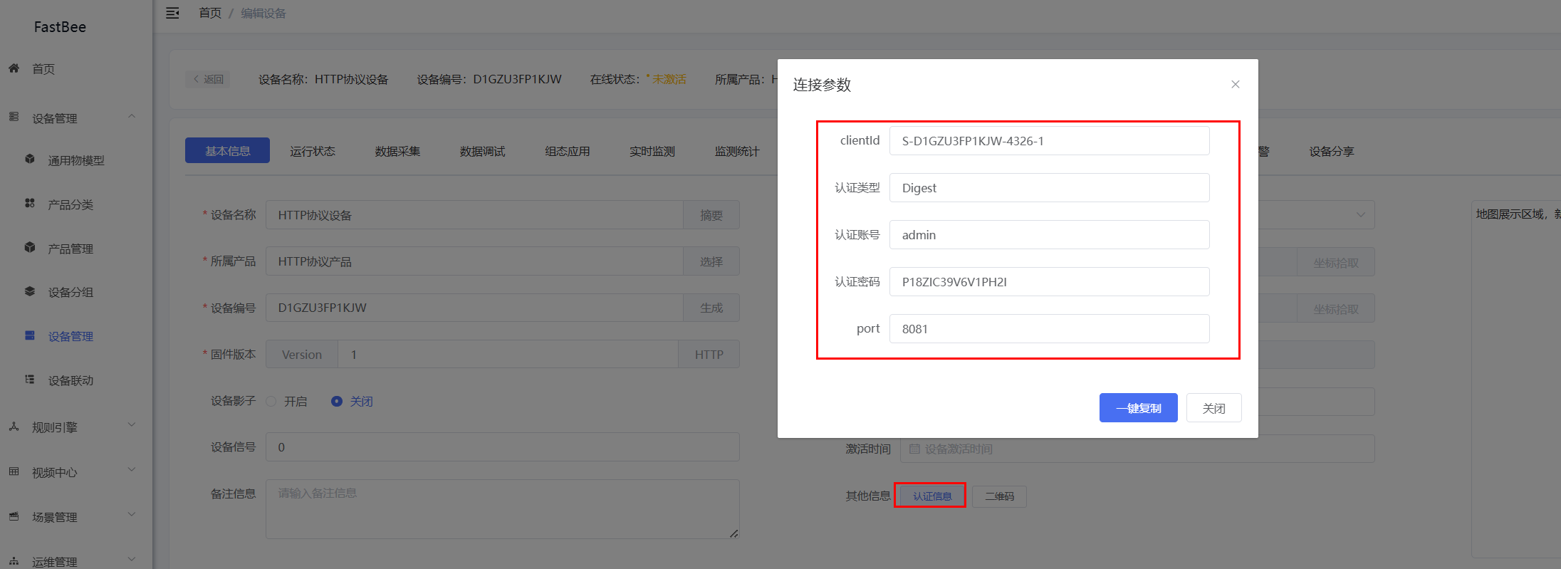Switch to the 基本信息 tab
Viewport: 1561px width, 569px height.
227,150
